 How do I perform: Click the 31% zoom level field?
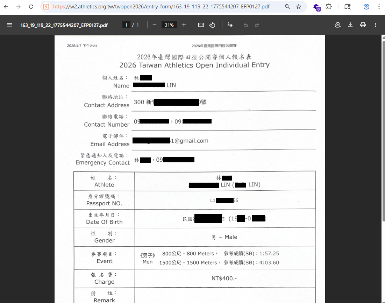pos(169,25)
